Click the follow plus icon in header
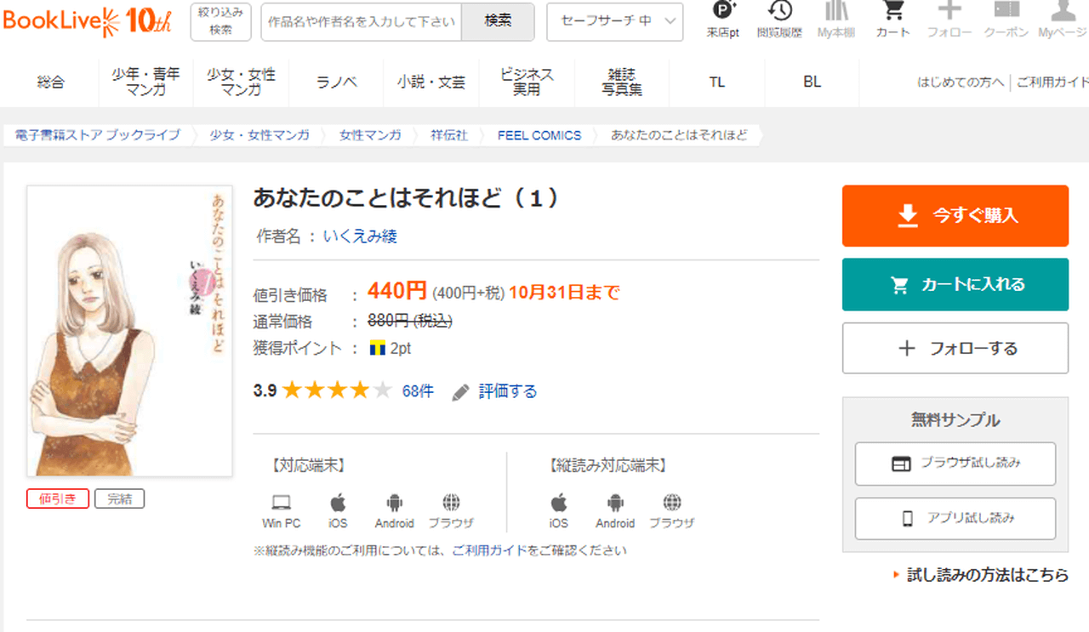The image size is (1089, 632). (949, 12)
